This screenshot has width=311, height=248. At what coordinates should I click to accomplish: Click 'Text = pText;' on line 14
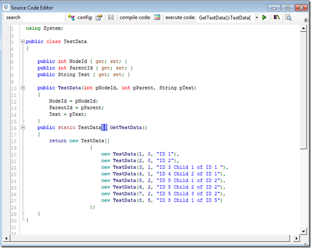(68, 114)
